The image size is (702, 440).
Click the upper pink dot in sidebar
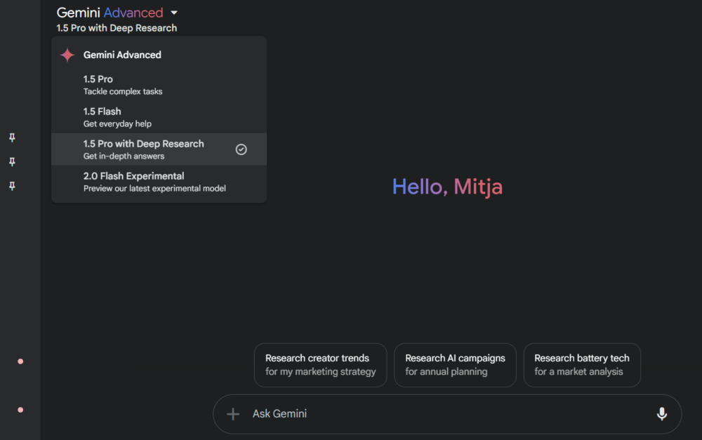[x=20, y=361]
